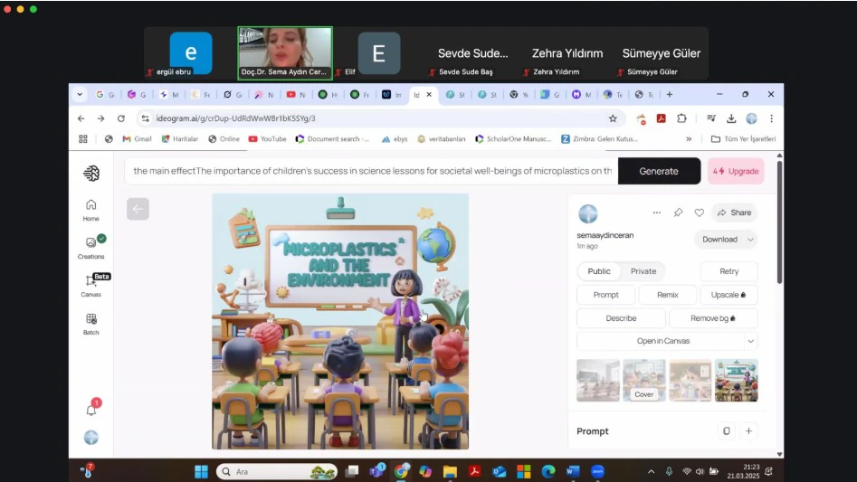Open the Home page in the sidebar
Screen dimensions: 857x482
tap(90, 209)
